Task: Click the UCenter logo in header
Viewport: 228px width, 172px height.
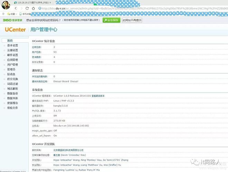Action: coord(15,30)
